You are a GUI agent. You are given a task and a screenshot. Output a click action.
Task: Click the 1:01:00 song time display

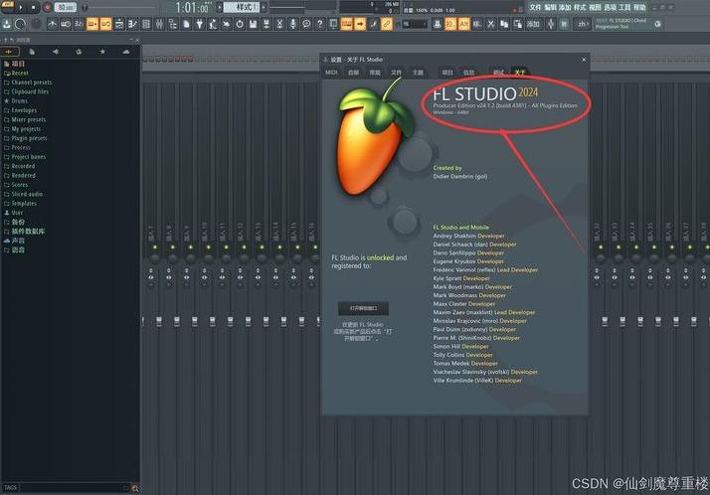(193, 8)
